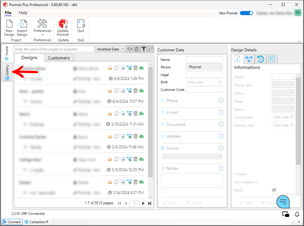Click the trash icon beside the filter
304x226 pixels.
(137, 49)
